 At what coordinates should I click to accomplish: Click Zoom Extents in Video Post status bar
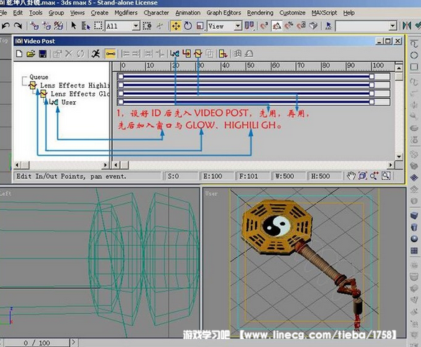pyautogui.click(x=363, y=176)
